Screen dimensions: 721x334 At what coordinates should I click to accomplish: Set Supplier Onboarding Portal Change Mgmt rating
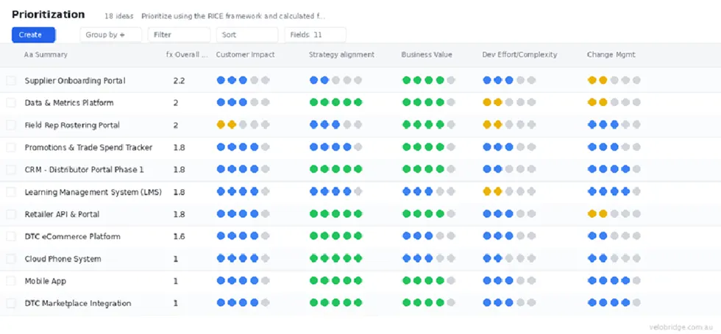[x=614, y=80]
